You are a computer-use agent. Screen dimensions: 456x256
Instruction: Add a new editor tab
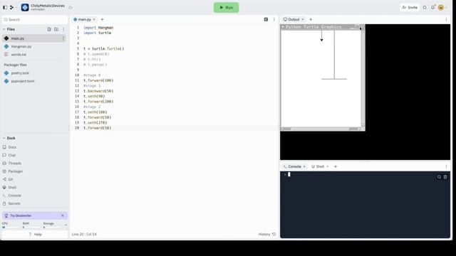click(102, 19)
